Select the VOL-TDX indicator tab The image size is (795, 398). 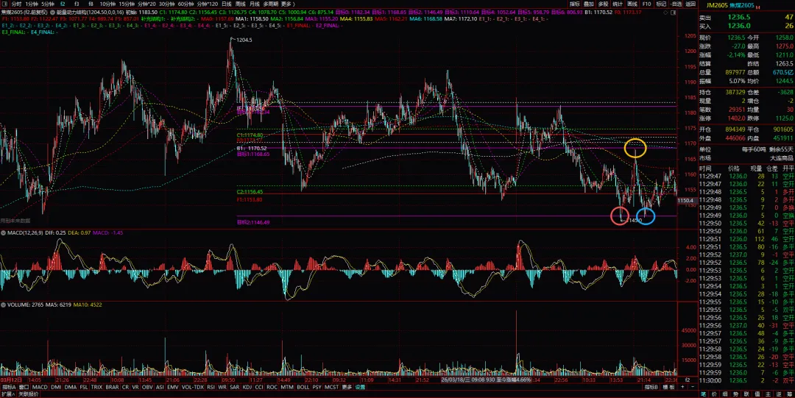pyautogui.click(x=193, y=387)
